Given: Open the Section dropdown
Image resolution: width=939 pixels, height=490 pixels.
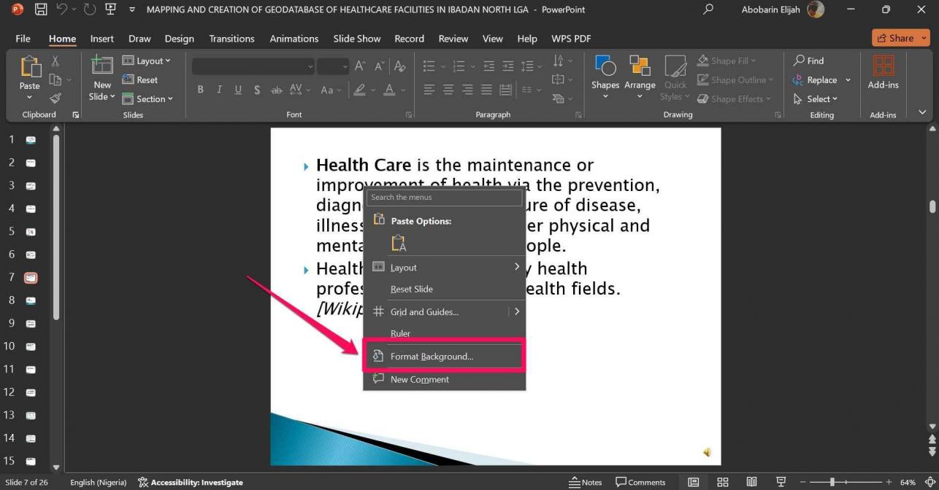Looking at the screenshot, I should (147, 98).
